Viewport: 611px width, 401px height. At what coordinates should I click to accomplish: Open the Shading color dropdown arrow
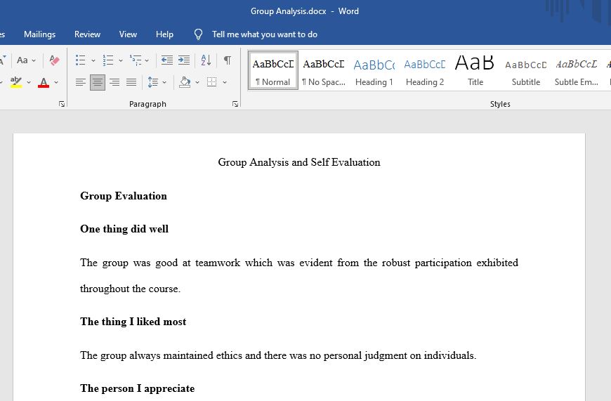tap(197, 82)
